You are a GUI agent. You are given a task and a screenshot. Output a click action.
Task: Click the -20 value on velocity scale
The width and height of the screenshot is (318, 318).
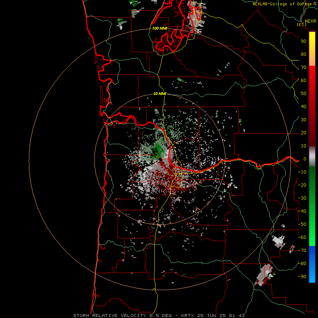pyautogui.click(x=302, y=185)
